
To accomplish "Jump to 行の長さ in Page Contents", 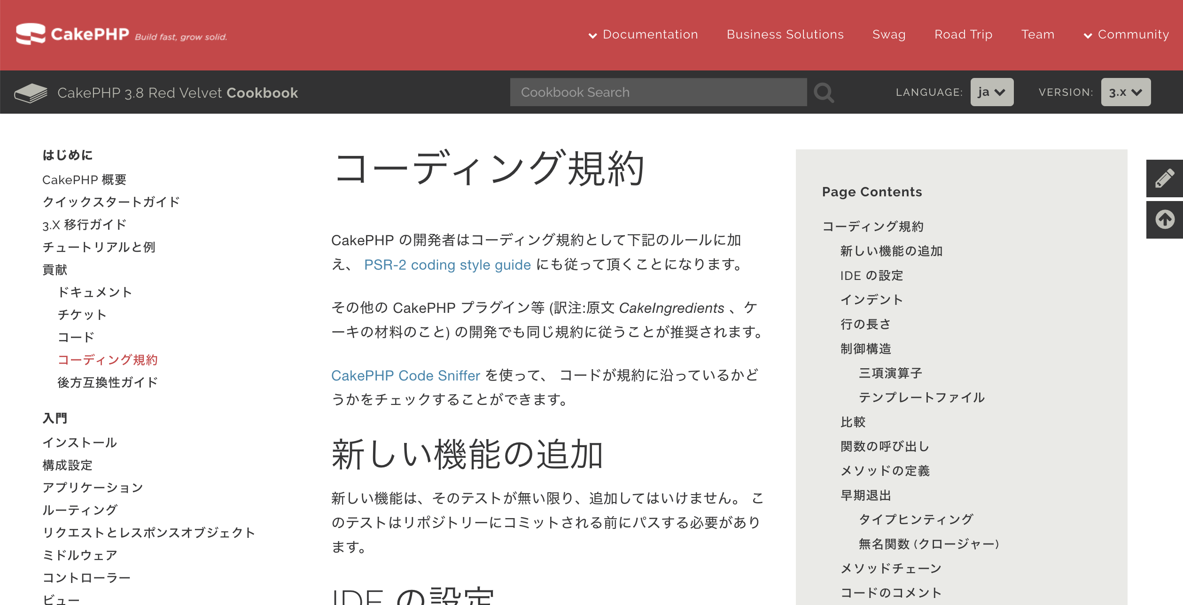I will 865,324.
